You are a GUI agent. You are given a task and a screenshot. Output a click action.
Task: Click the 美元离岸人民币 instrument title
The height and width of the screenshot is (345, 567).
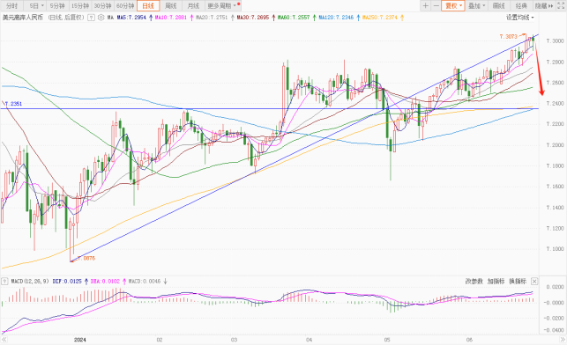coord(22,18)
